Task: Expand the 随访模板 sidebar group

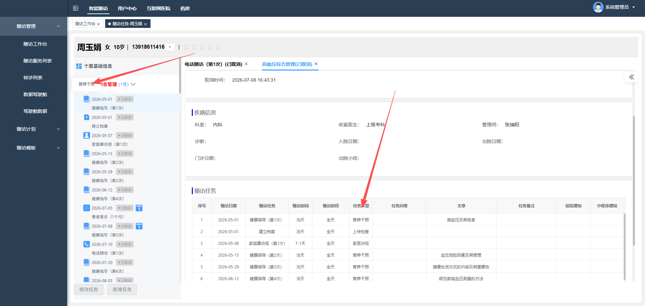Action: [34, 148]
